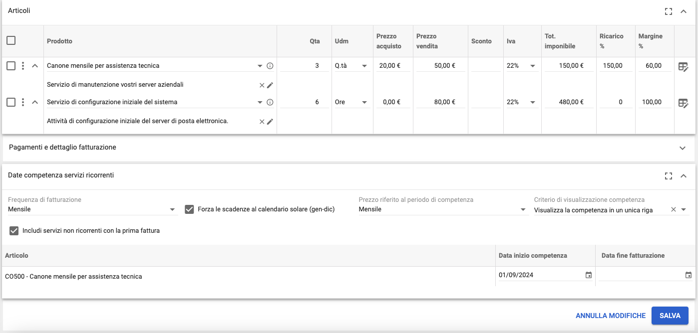Clear the Criterio di visualizzazione competenza selection
Image resolution: width=698 pixels, height=333 pixels.
coord(674,210)
